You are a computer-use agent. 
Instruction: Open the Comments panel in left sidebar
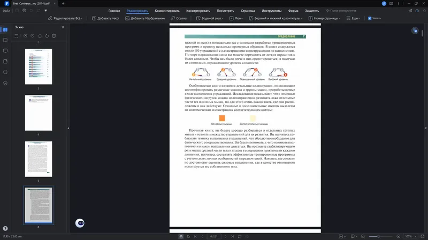5,51
